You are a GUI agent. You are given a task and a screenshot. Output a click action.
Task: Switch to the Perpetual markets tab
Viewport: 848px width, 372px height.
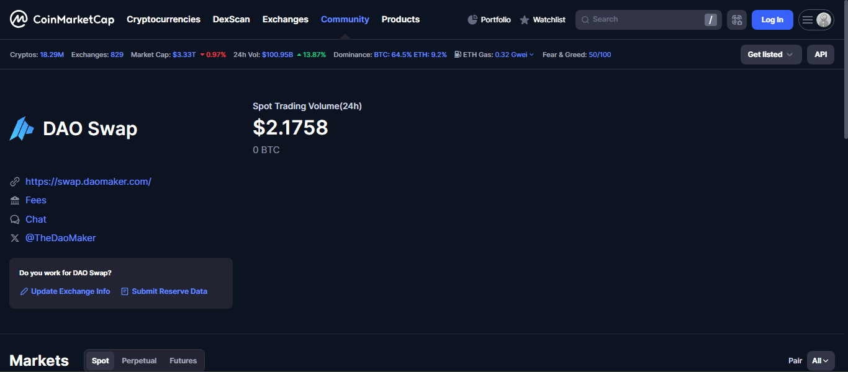(139, 361)
